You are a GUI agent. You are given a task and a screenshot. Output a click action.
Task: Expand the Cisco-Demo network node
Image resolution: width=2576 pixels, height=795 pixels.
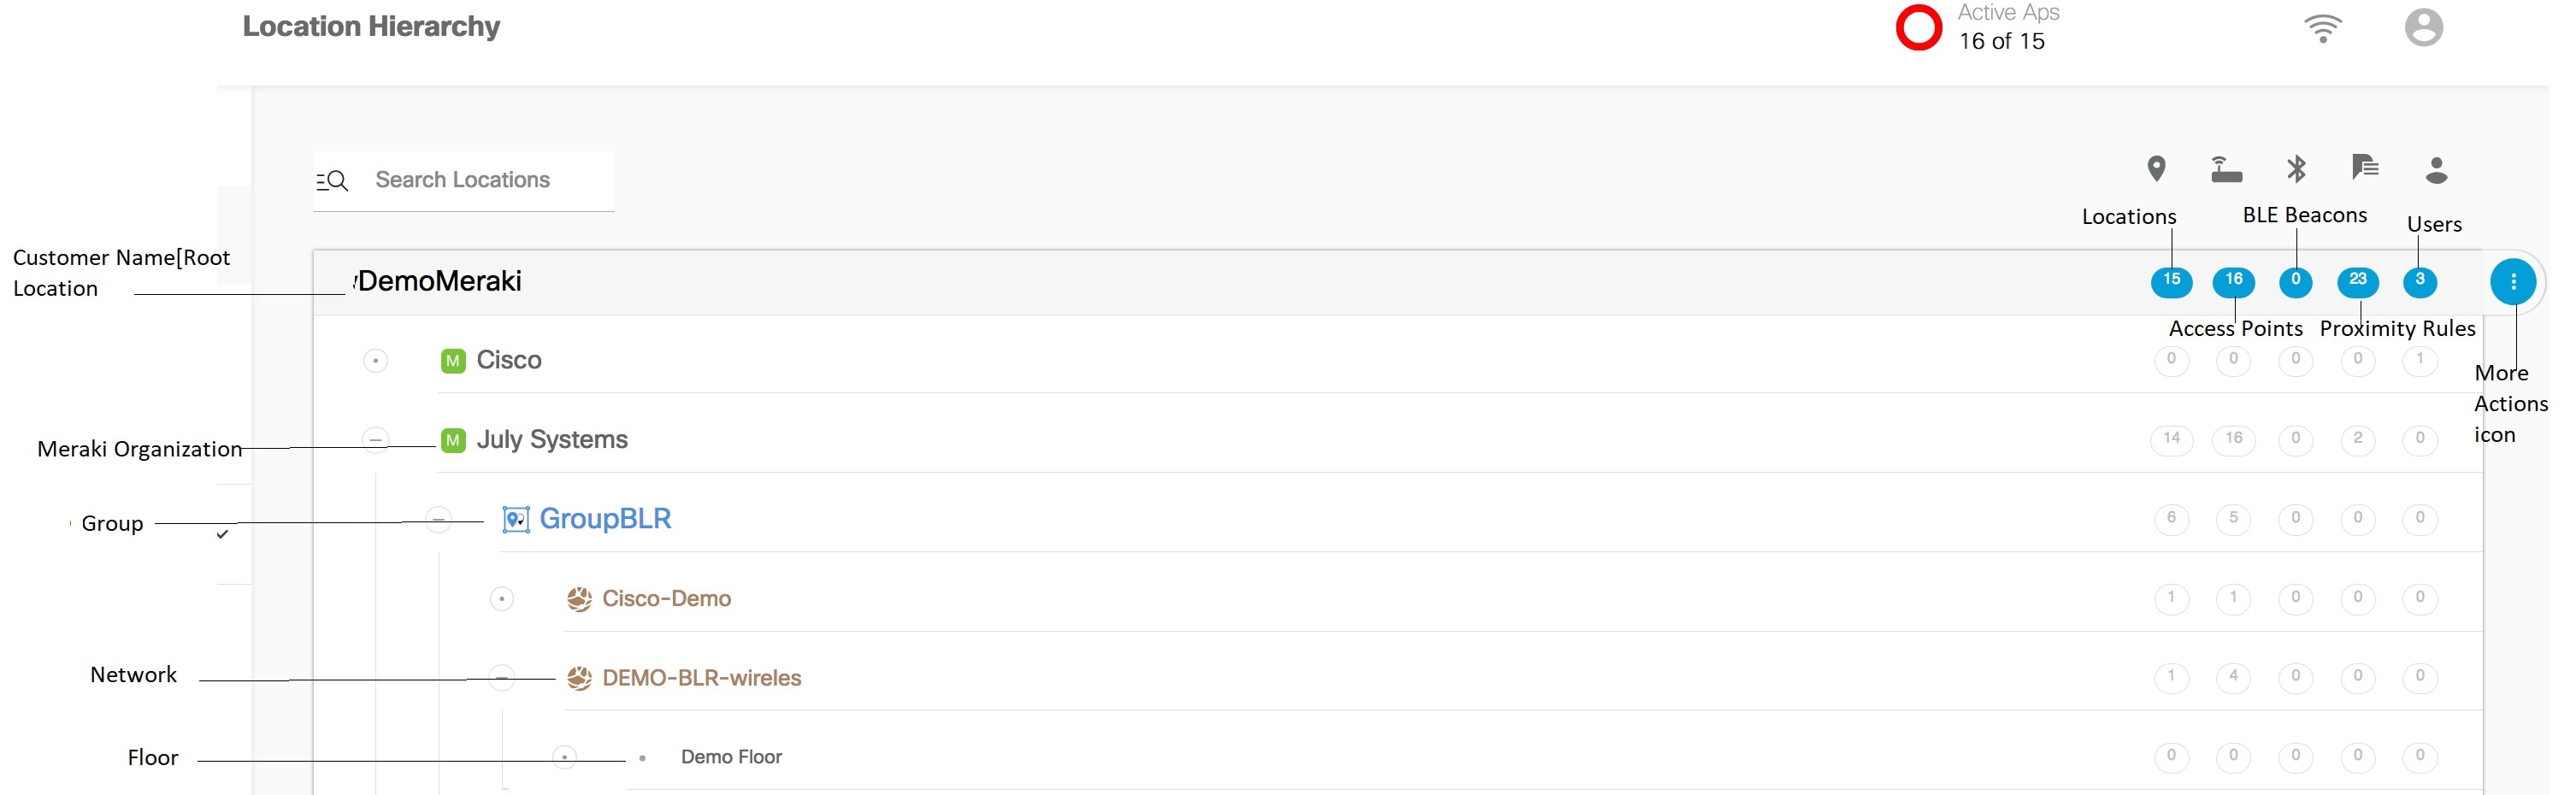(x=501, y=599)
